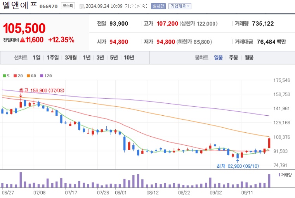Click the change amount 11,600
The width and height of the screenshot is (295, 198).
coord(35,40)
